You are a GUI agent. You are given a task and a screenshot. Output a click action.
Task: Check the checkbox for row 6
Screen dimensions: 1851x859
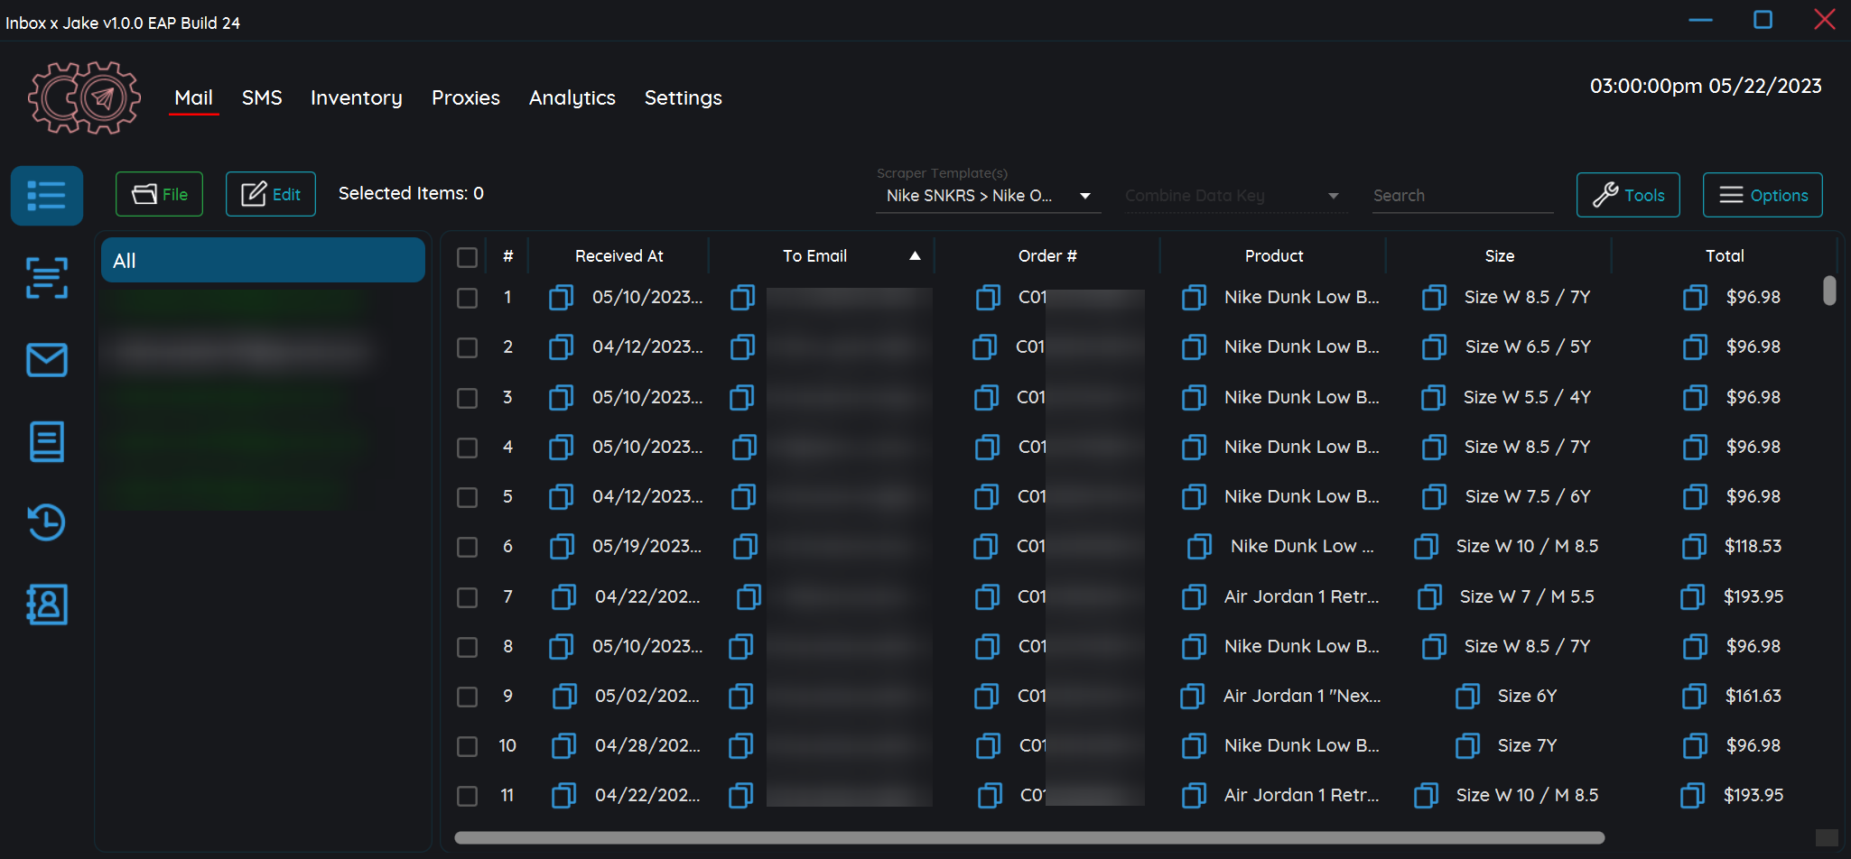(467, 547)
